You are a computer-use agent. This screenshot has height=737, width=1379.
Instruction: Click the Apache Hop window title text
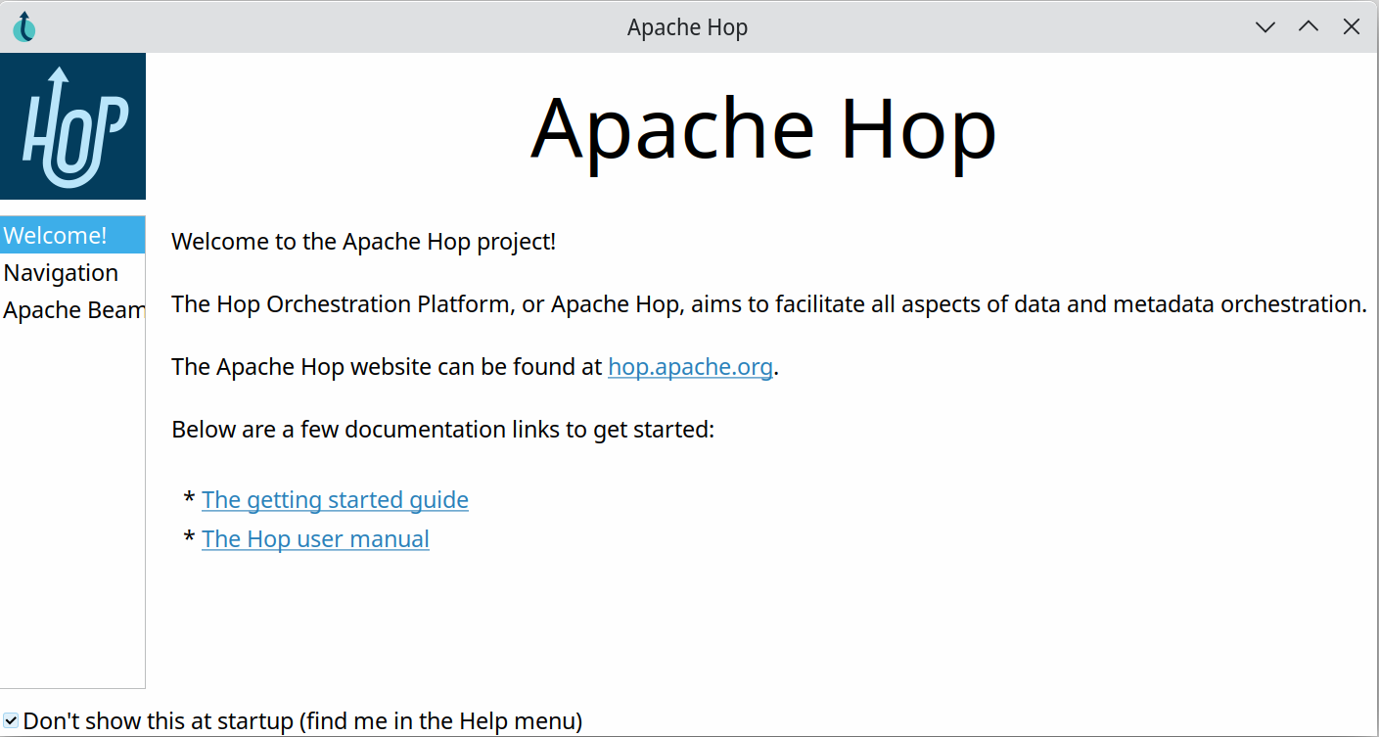point(687,27)
